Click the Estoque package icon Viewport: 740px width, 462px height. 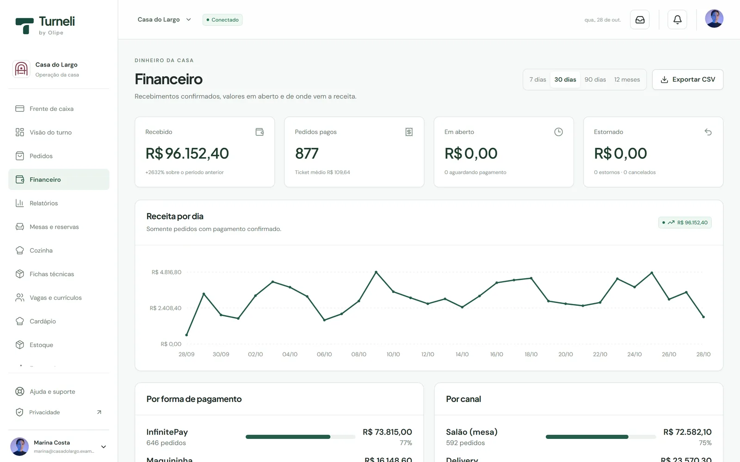pos(19,345)
